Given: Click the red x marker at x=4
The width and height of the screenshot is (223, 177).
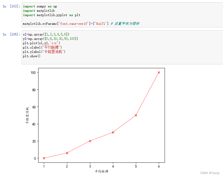Looking at the screenshot, I should tap(113, 132).
